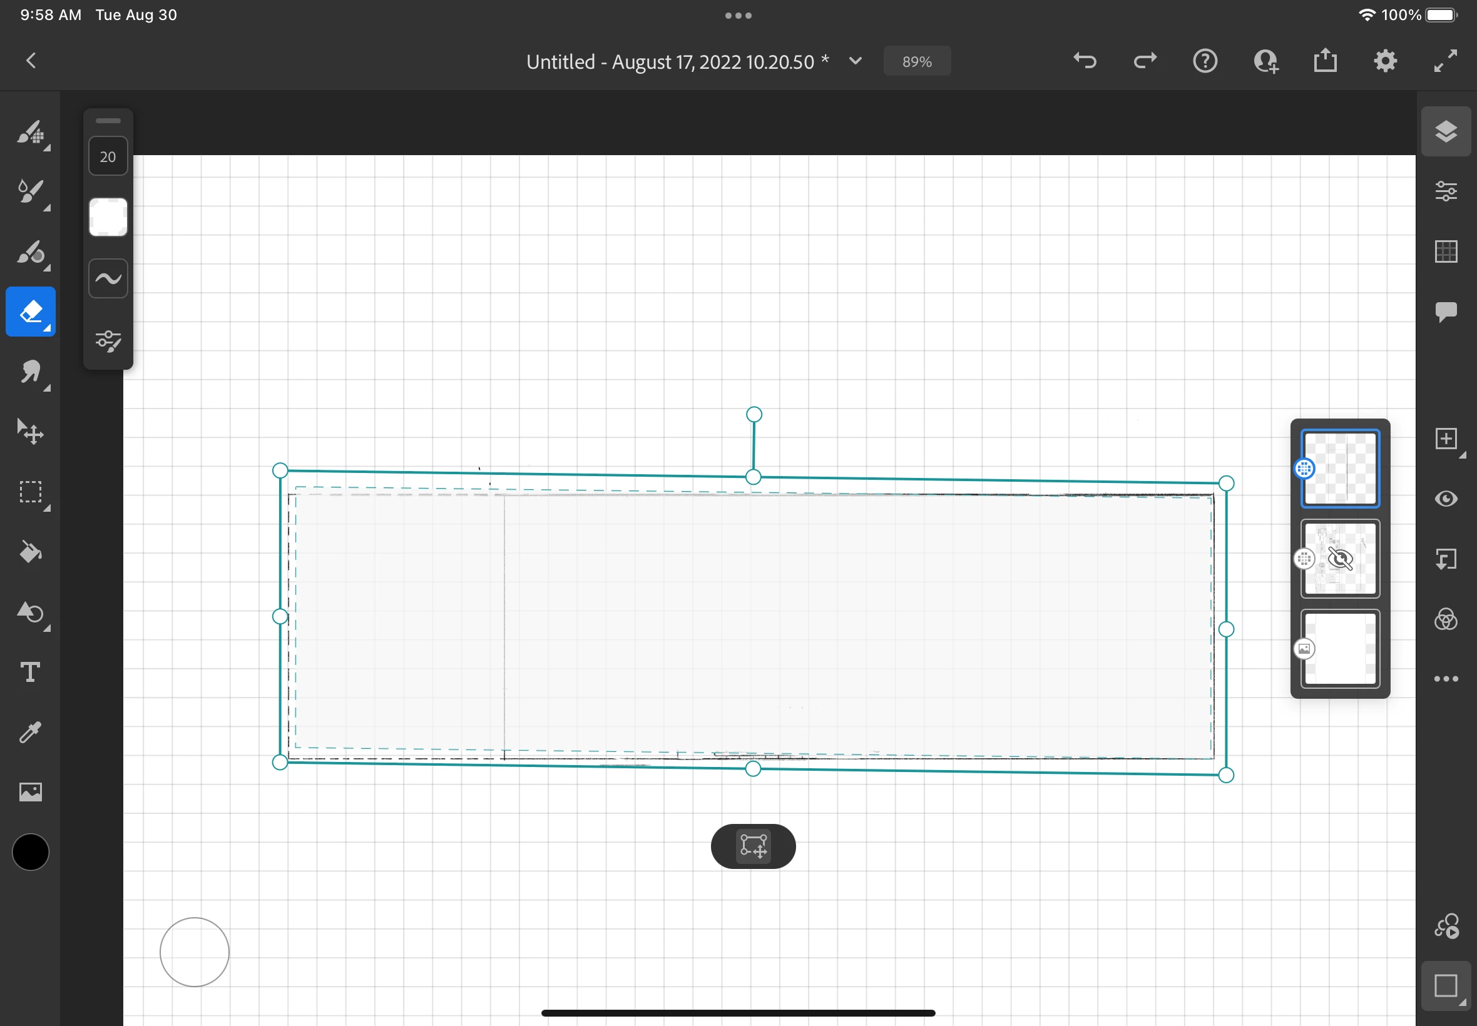Select the Smudge tool
Viewport: 1477px width, 1026px height.
tap(30, 372)
